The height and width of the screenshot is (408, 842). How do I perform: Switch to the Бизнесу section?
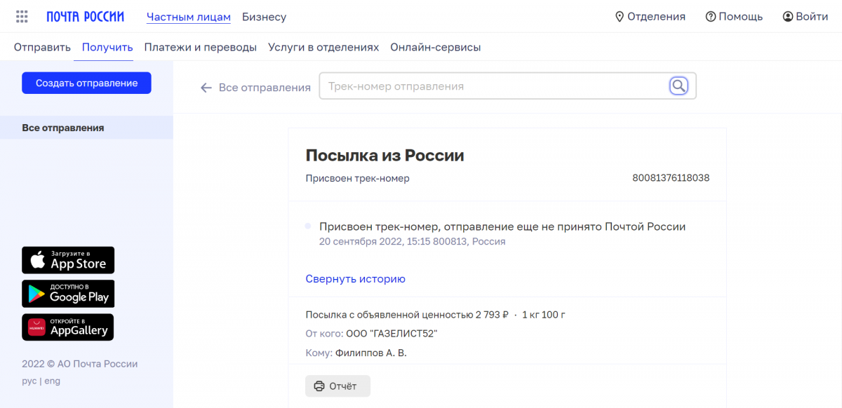[264, 17]
